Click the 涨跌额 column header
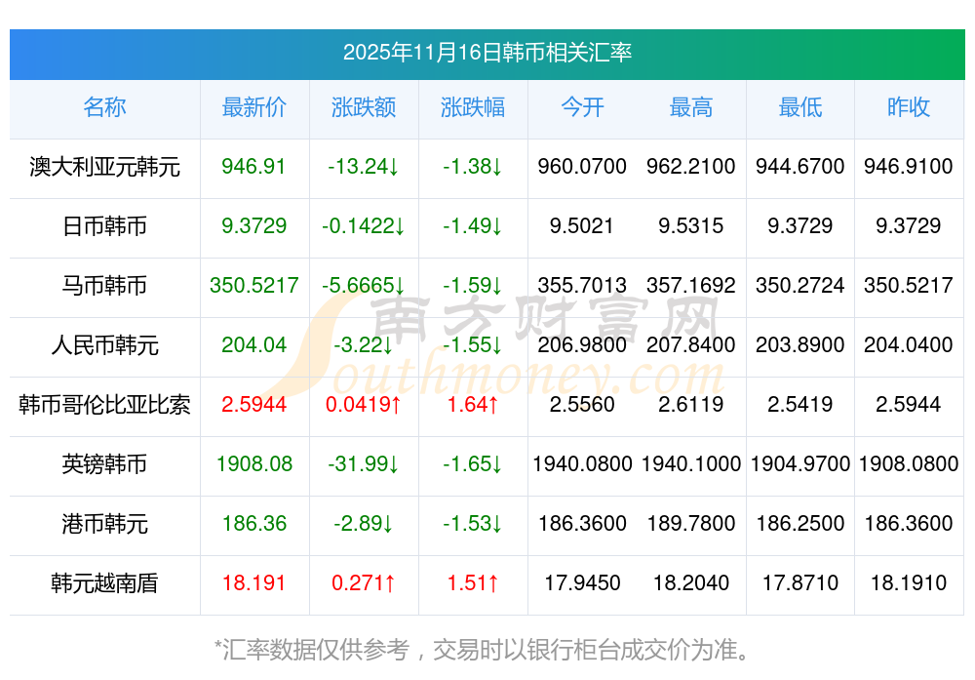 point(363,107)
